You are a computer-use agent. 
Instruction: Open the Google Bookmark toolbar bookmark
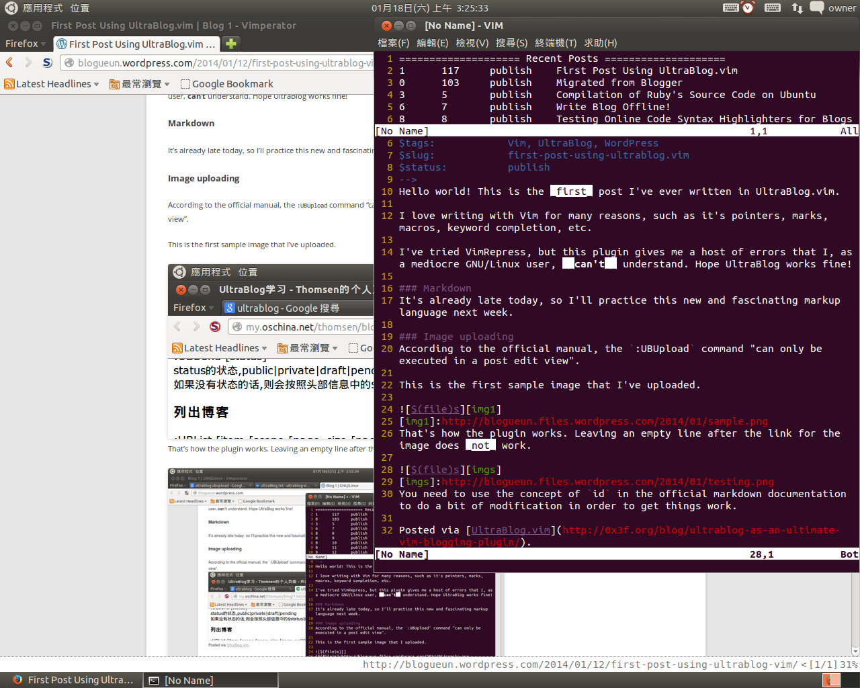[227, 84]
